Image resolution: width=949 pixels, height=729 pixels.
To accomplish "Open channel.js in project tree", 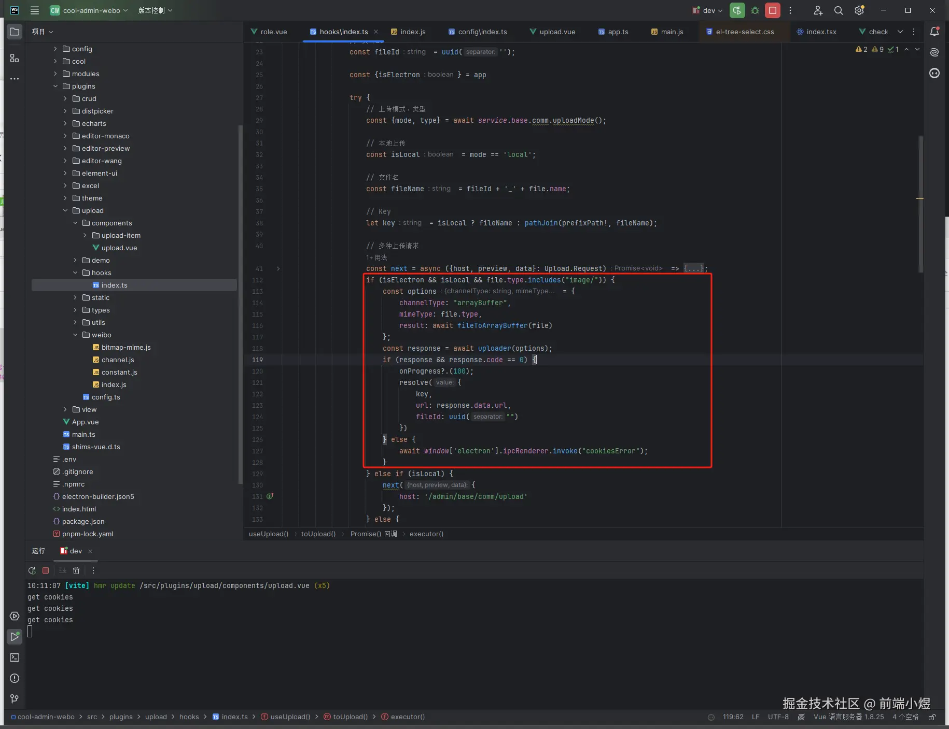I will [x=118, y=360].
